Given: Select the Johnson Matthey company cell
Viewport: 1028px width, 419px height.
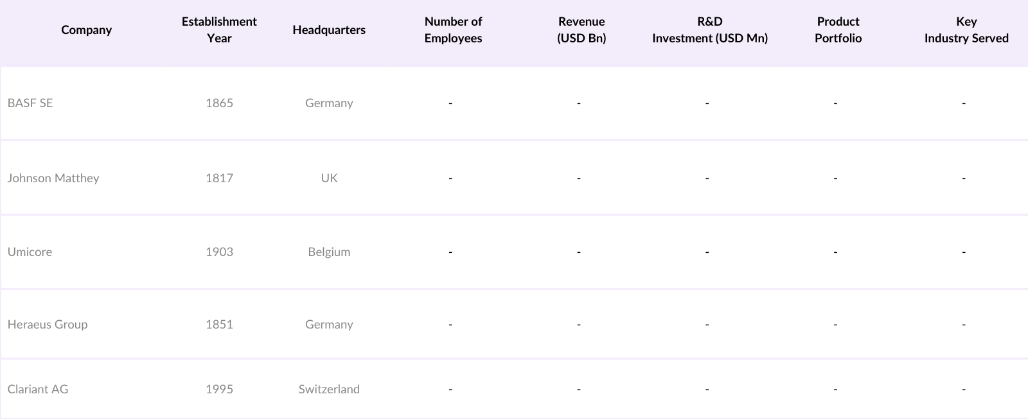Looking at the screenshot, I should [x=53, y=178].
